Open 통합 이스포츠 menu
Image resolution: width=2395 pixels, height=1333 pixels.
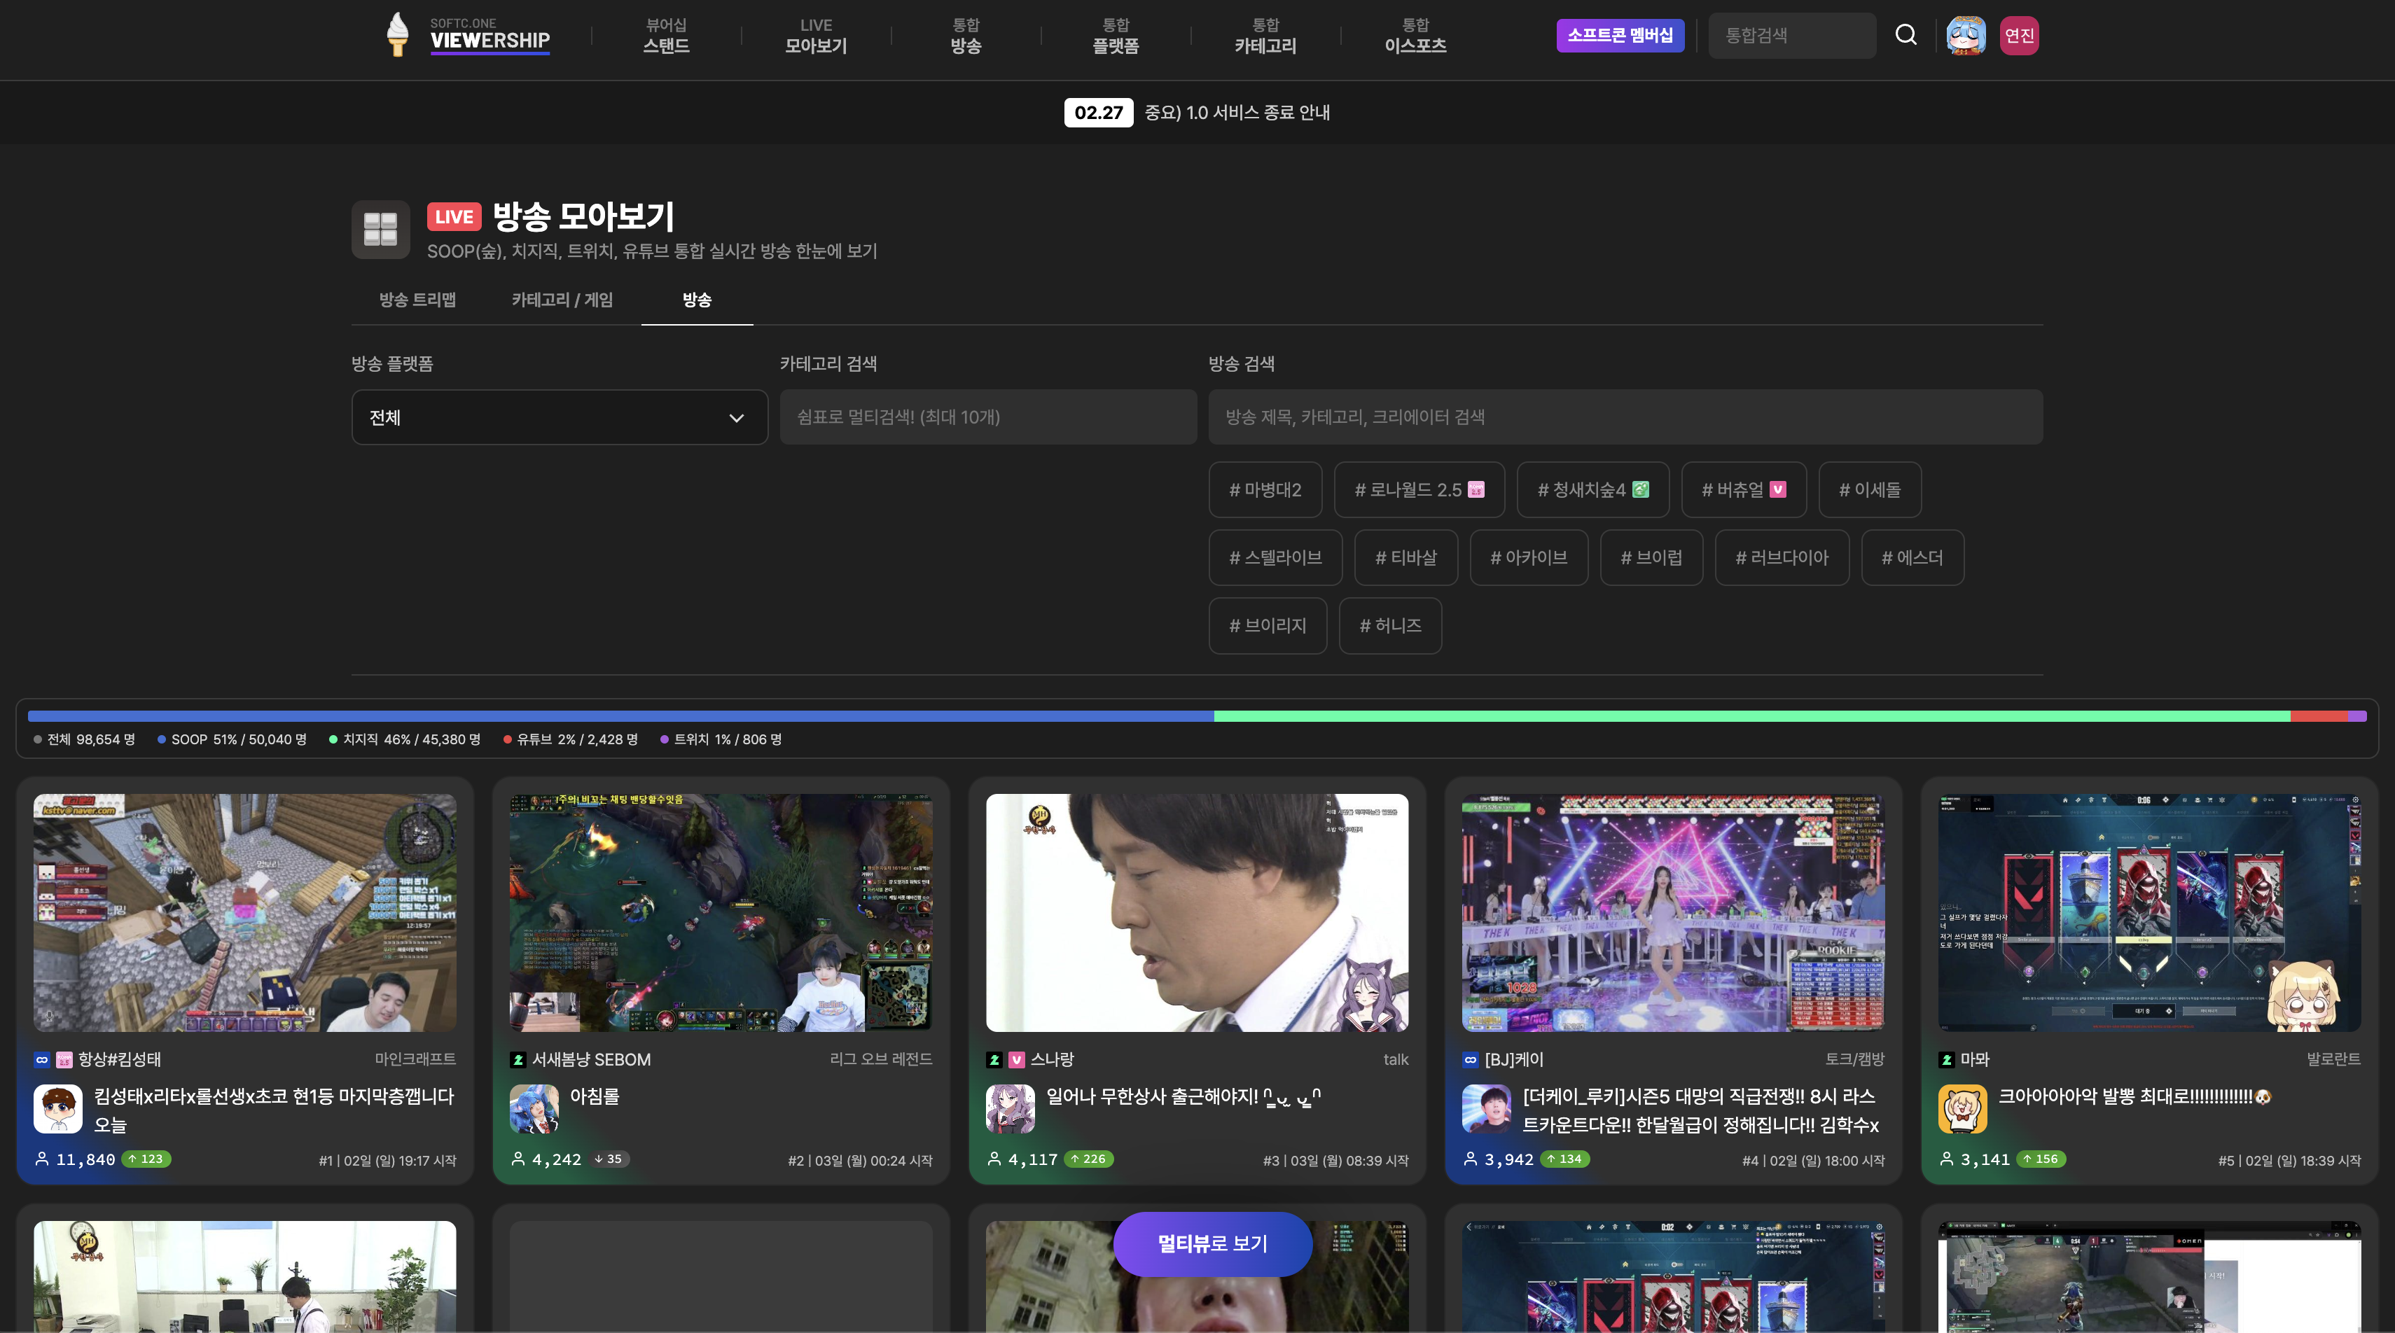coord(1415,35)
